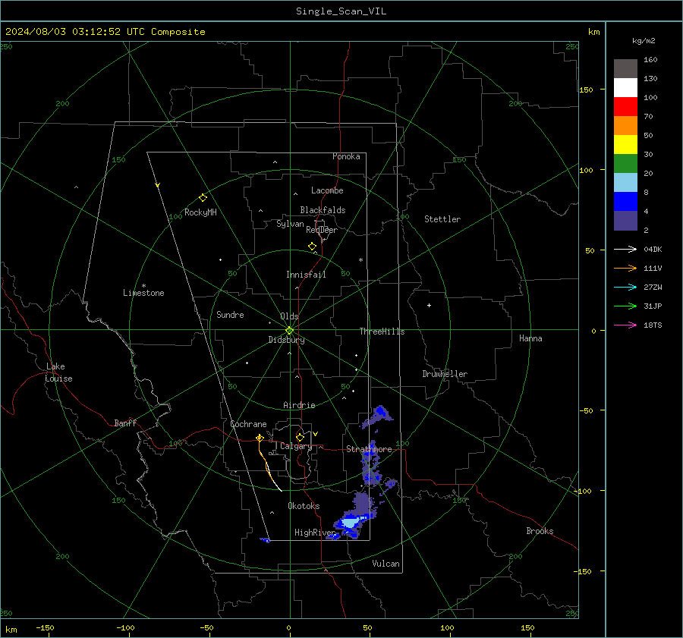Click the Okotoks label
The height and width of the screenshot is (638, 683).
(x=304, y=506)
